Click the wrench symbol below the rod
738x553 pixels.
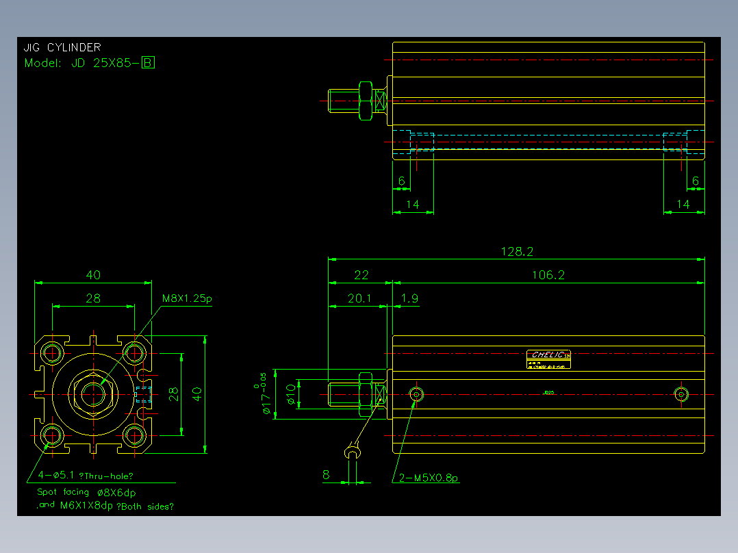click(353, 451)
